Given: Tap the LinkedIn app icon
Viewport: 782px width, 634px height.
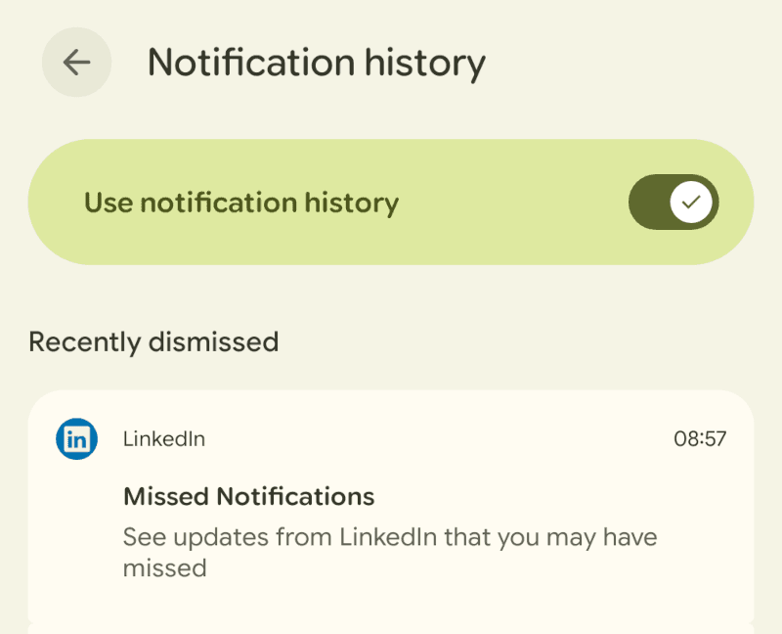Looking at the screenshot, I should coord(76,438).
